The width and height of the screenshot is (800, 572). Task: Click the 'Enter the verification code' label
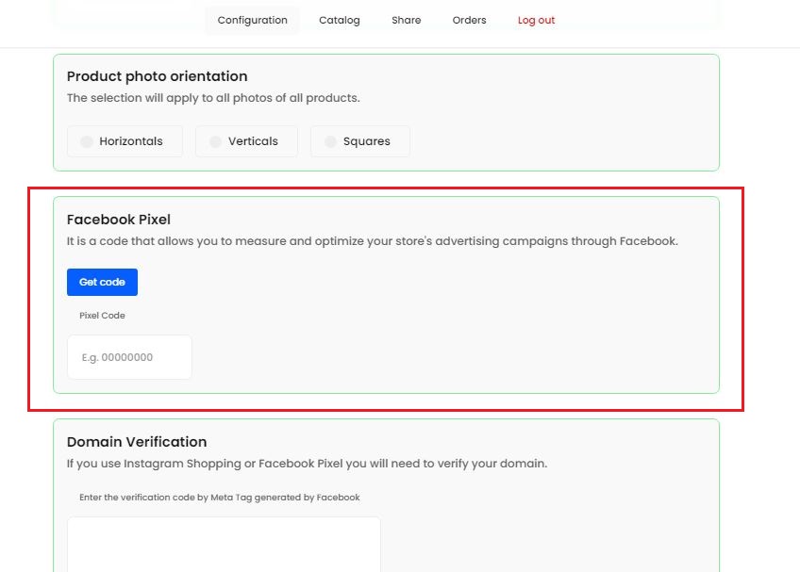pos(220,498)
